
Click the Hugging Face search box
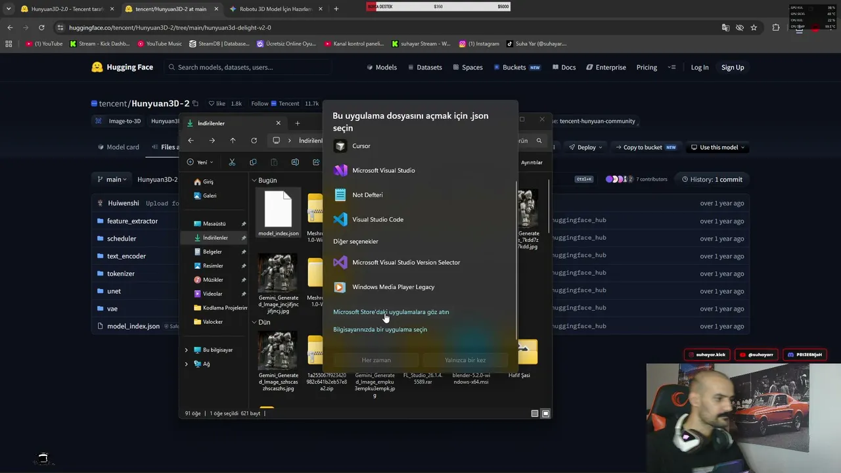click(x=247, y=67)
